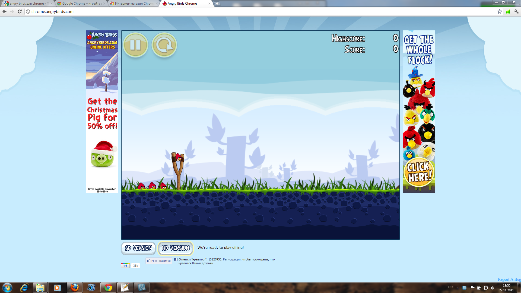Viewport: 521px width, 293px height.
Task: Click the Google +1 button
Action: pyautogui.click(x=125, y=266)
